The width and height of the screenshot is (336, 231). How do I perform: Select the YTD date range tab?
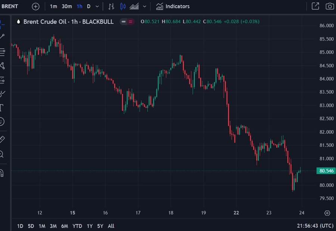point(77,226)
